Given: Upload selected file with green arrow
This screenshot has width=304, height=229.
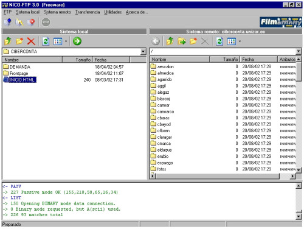Looking at the screenshot, I should [77, 41].
